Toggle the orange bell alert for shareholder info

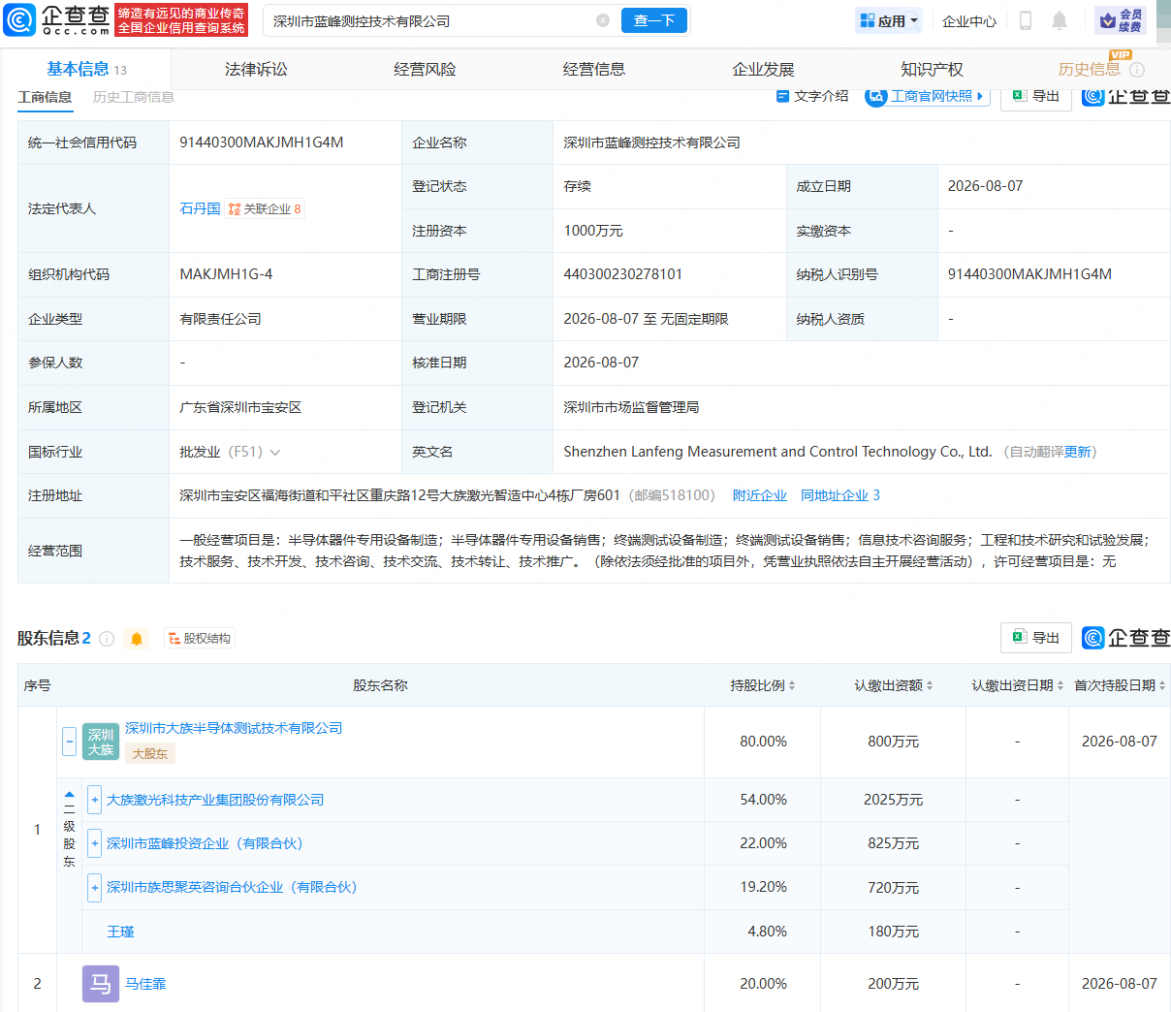click(137, 639)
